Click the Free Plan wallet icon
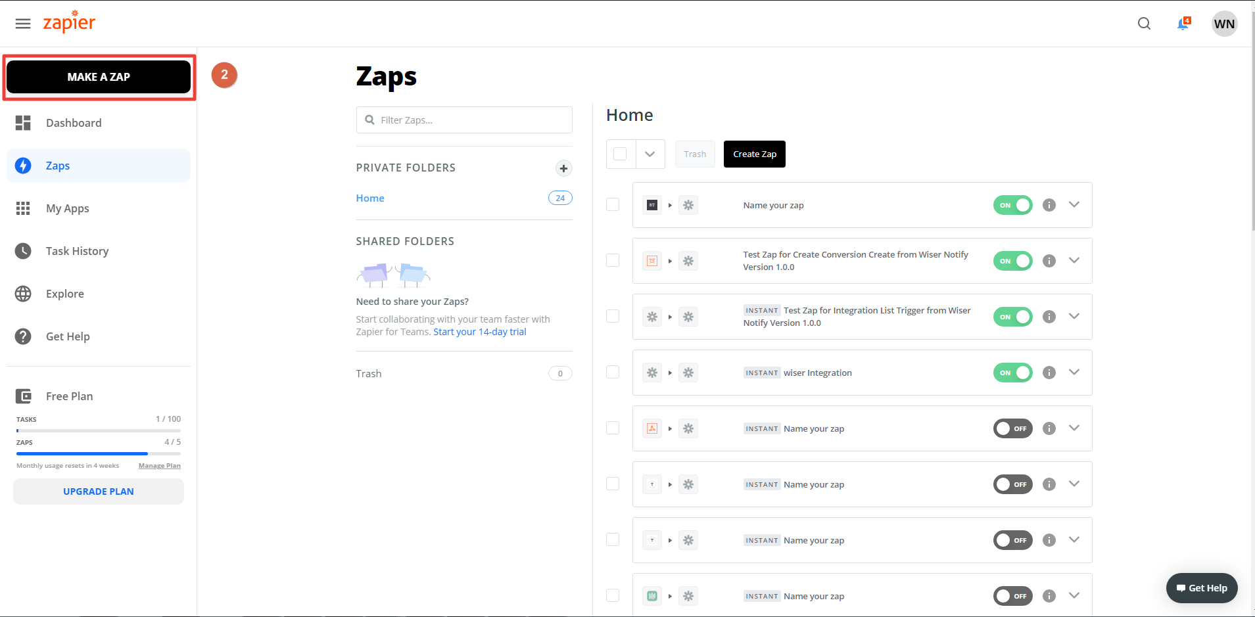This screenshot has height=617, width=1255. tap(23, 396)
